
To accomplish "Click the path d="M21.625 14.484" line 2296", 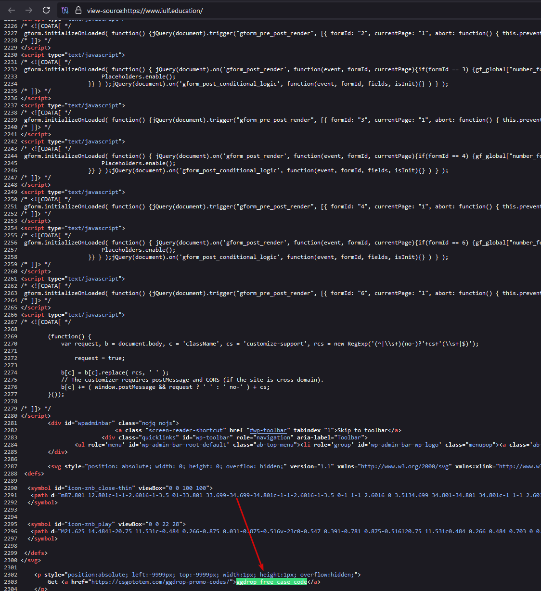I will pyautogui.click(x=286, y=531).
